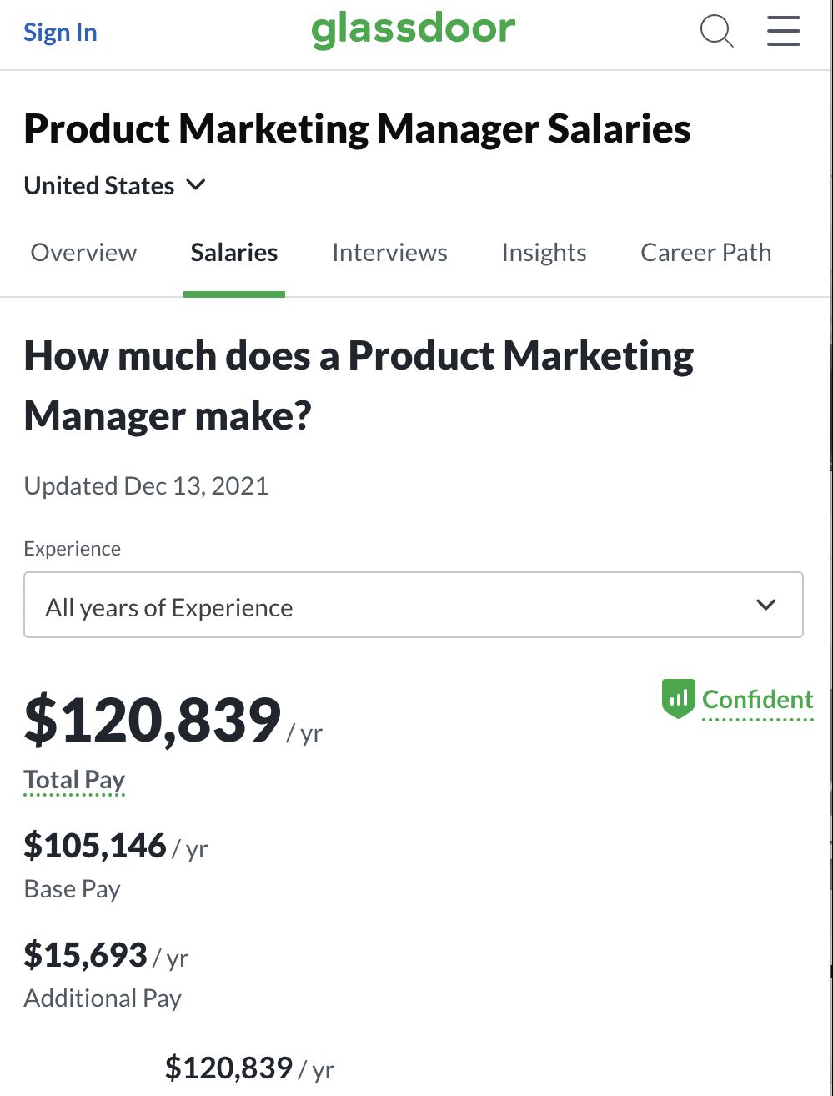Screen dimensions: 833x1096
Task: Click the United States location label
Action: click(99, 185)
